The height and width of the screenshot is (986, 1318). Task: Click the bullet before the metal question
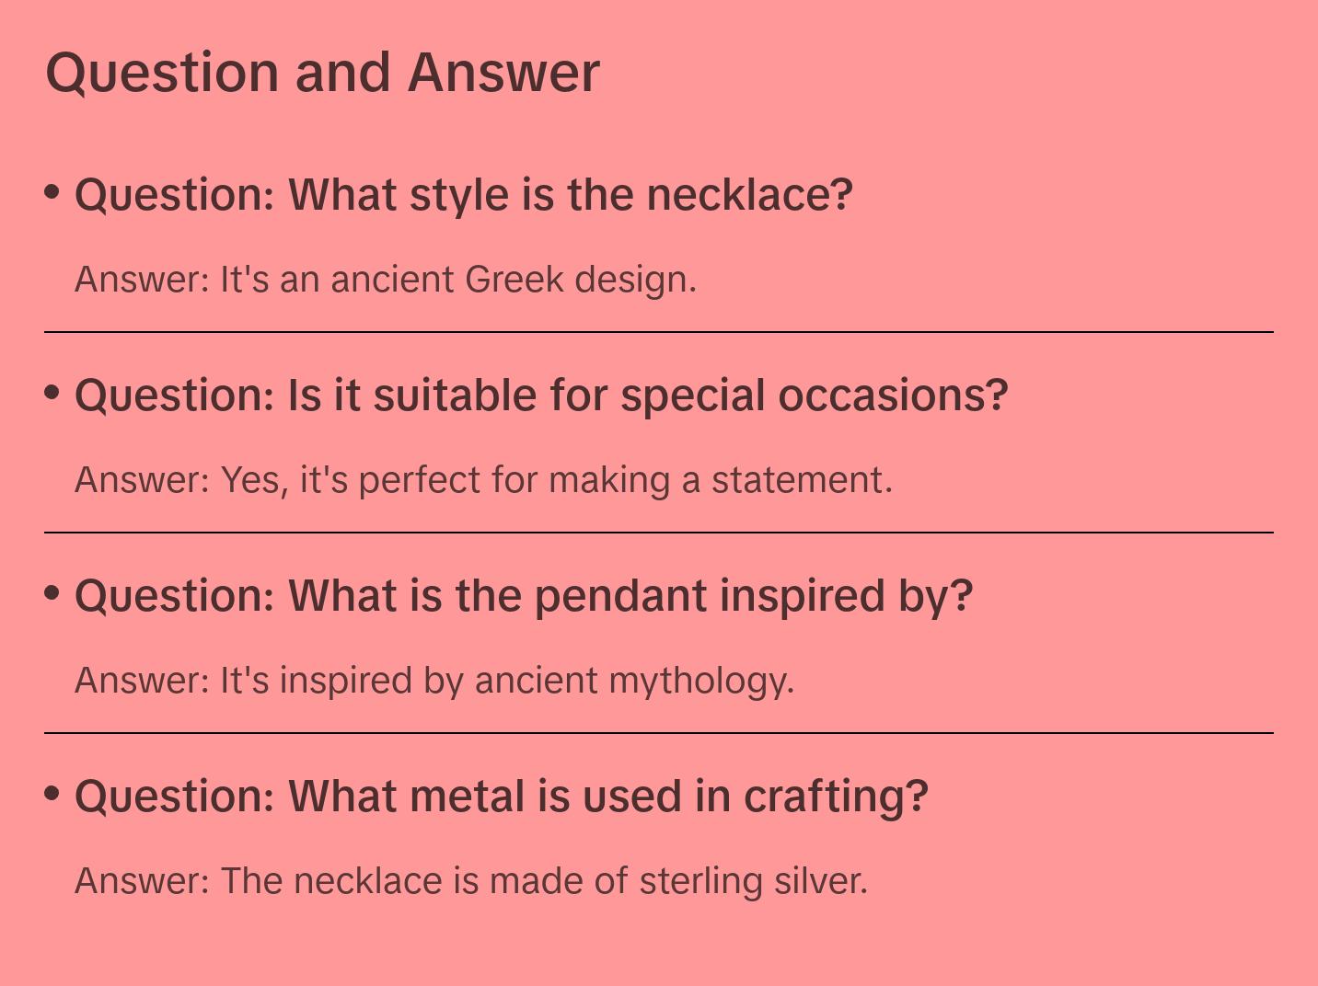coord(52,793)
